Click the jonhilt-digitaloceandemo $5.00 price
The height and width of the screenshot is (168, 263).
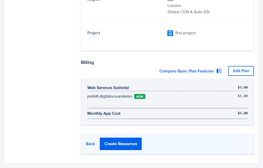[x=243, y=96]
